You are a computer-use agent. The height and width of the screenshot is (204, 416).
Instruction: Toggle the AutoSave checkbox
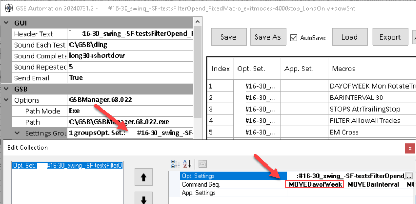coord(294,37)
